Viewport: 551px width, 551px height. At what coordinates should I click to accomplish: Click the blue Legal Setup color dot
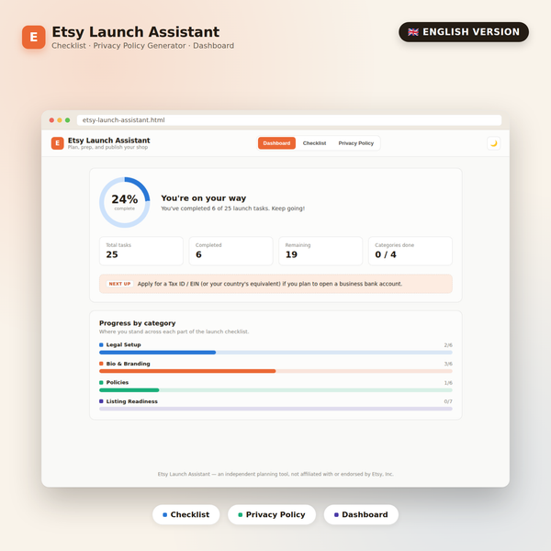(x=101, y=345)
